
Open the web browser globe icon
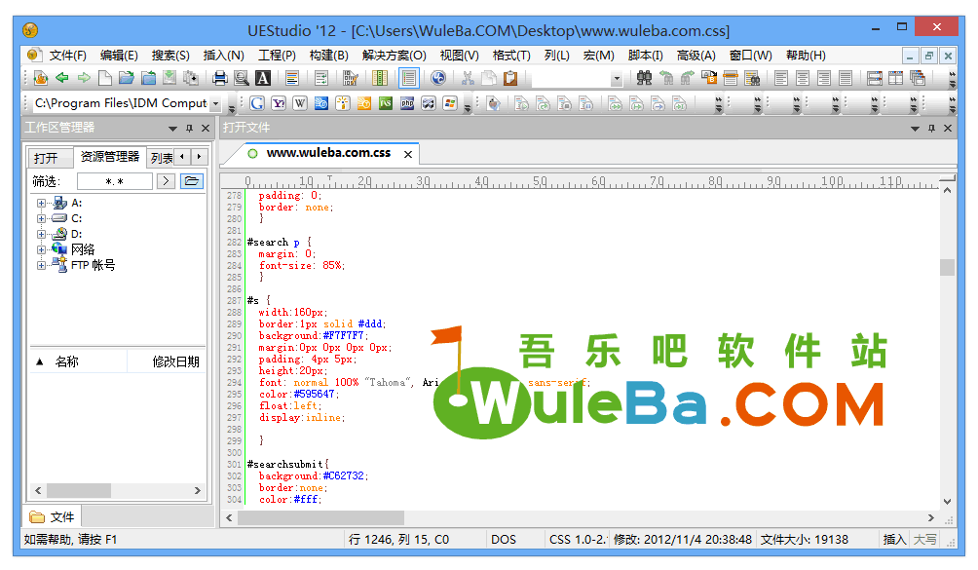(437, 78)
